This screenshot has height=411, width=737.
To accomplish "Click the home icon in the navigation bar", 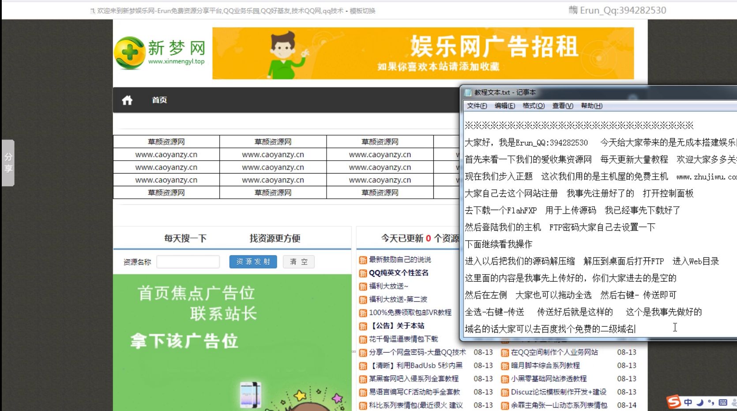I will [x=127, y=100].
